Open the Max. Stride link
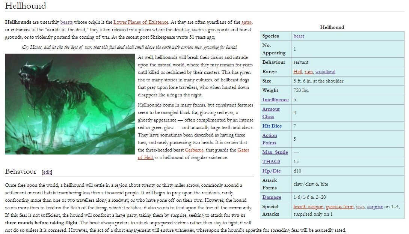This screenshot has width=409, height=234. click(x=275, y=152)
